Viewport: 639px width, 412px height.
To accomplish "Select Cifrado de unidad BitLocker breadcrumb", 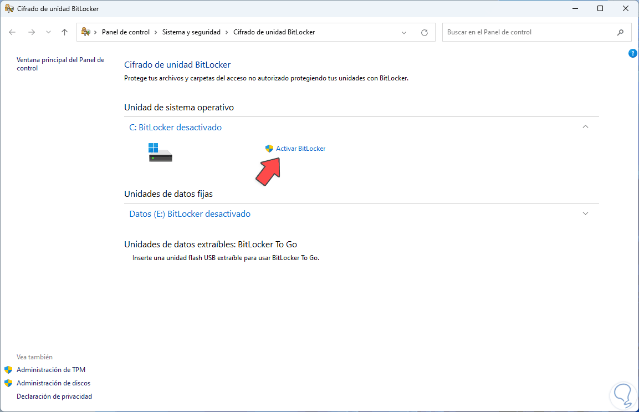I will tap(274, 32).
